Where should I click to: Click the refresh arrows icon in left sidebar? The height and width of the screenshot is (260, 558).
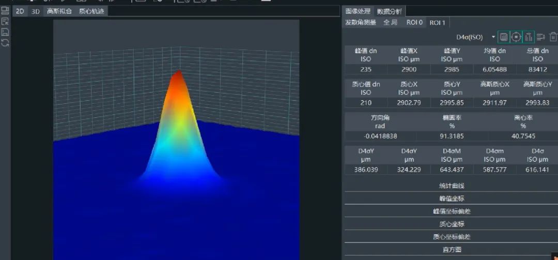(5, 43)
